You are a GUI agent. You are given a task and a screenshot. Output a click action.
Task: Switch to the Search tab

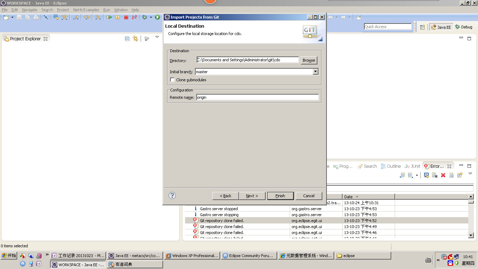367,166
